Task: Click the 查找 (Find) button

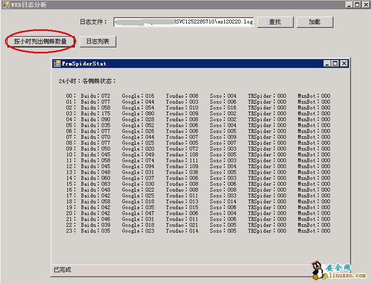Action: coord(275,22)
